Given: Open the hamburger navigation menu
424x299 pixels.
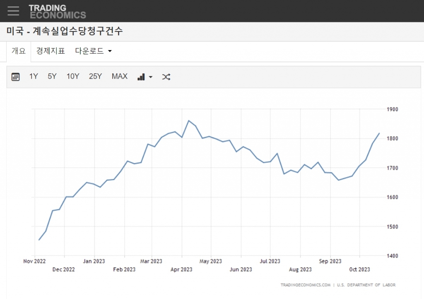Looking at the screenshot, I should pos(13,11).
